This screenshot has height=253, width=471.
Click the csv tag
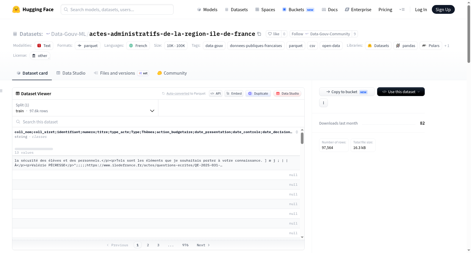[x=312, y=46]
